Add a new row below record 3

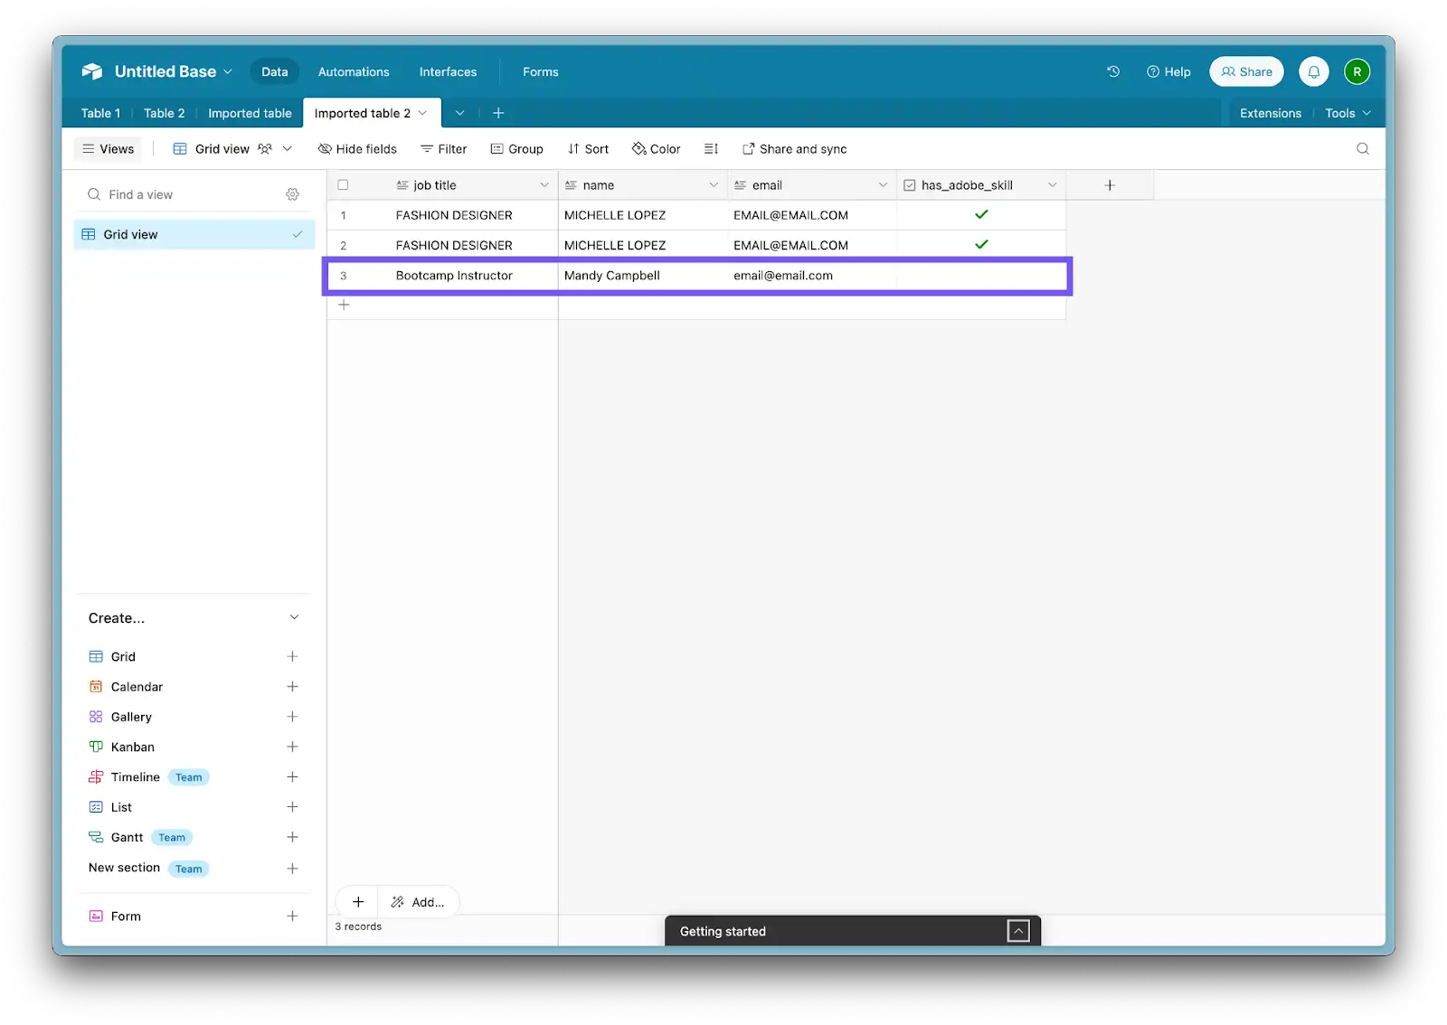pos(344,306)
